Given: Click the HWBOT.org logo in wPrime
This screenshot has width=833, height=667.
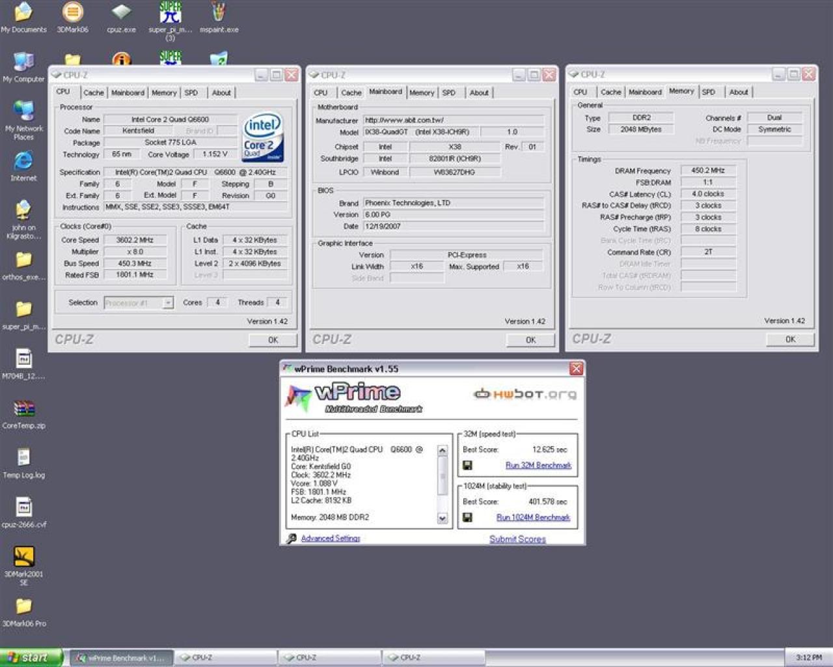Looking at the screenshot, I should tap(525, 394).
